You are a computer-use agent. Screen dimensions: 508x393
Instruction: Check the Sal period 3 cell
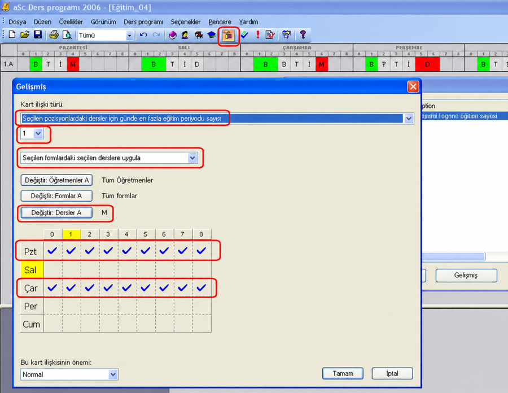(108, 269)
